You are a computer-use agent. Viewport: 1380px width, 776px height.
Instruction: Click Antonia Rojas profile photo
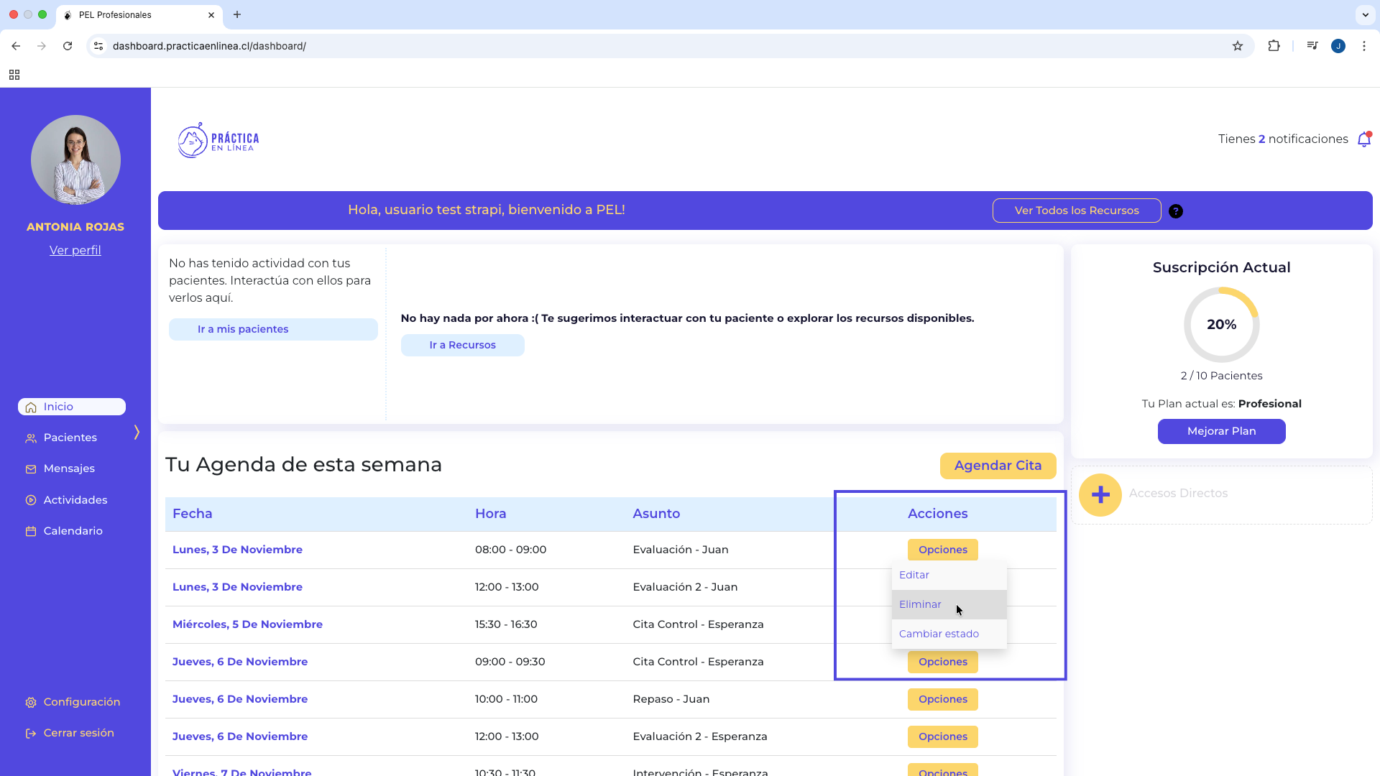[x=75, y=160]
